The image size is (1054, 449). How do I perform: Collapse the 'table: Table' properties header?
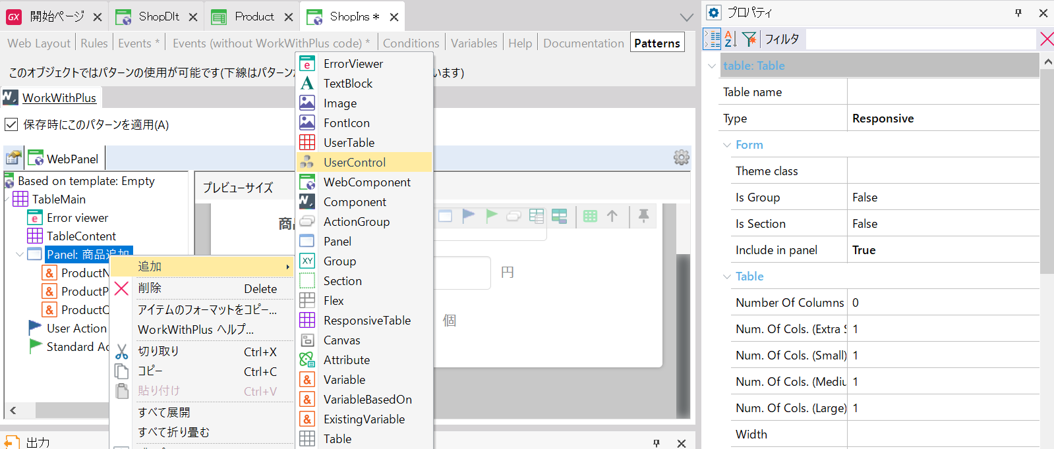(x=712, y=66)
